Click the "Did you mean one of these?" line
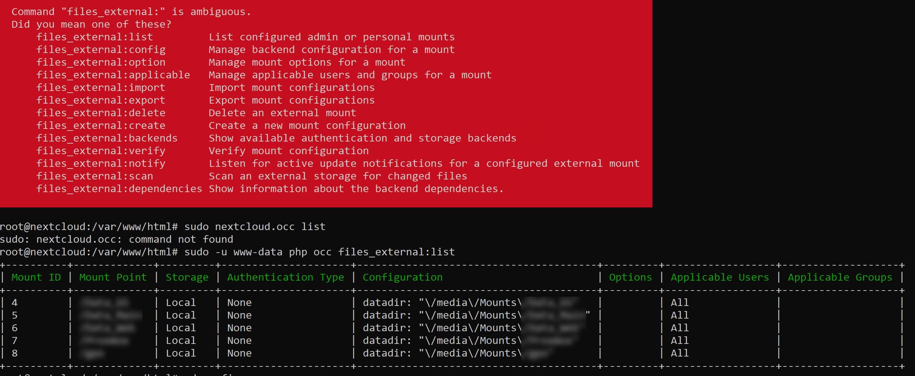Screen dimensions: 915x376 pos(91,24)
